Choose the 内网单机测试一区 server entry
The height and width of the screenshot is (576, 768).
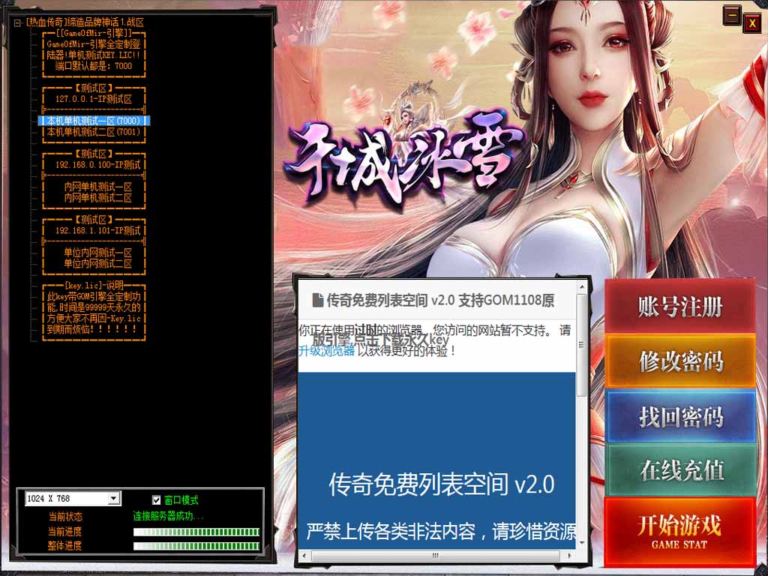coord(97,187)
